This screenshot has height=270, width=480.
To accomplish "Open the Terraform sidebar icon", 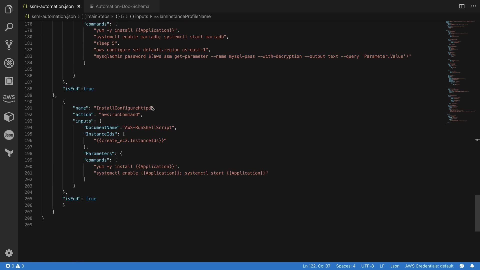I will (x=9, y=153).
